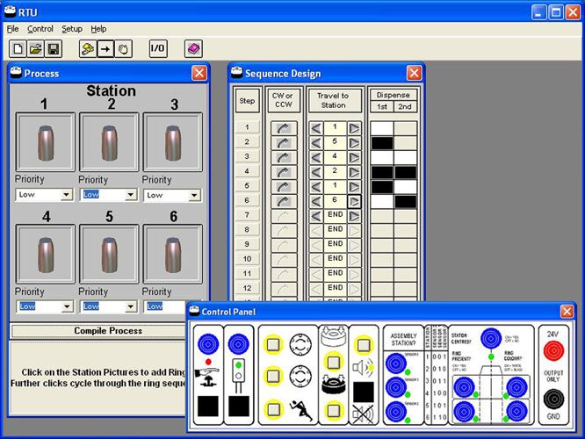Select the hand tool icon
The height and width of the screenshot is (439, 585).
(x=124, y=48)
